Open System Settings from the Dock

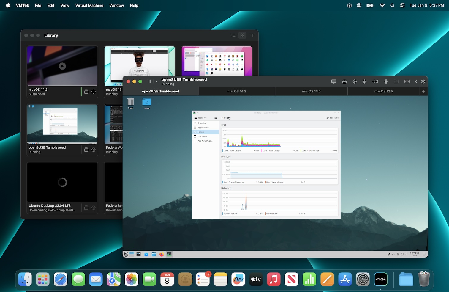(363, 280)
